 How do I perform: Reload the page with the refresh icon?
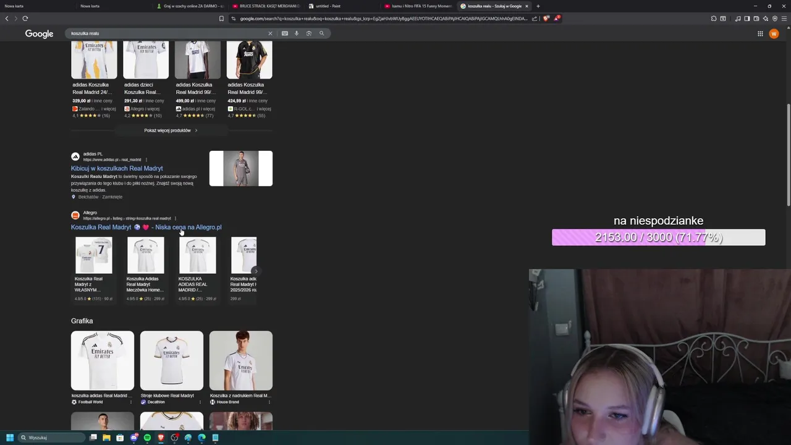(x=25, y=19)
